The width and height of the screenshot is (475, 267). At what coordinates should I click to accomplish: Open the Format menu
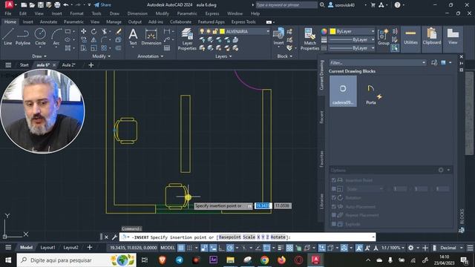[76, 13]
